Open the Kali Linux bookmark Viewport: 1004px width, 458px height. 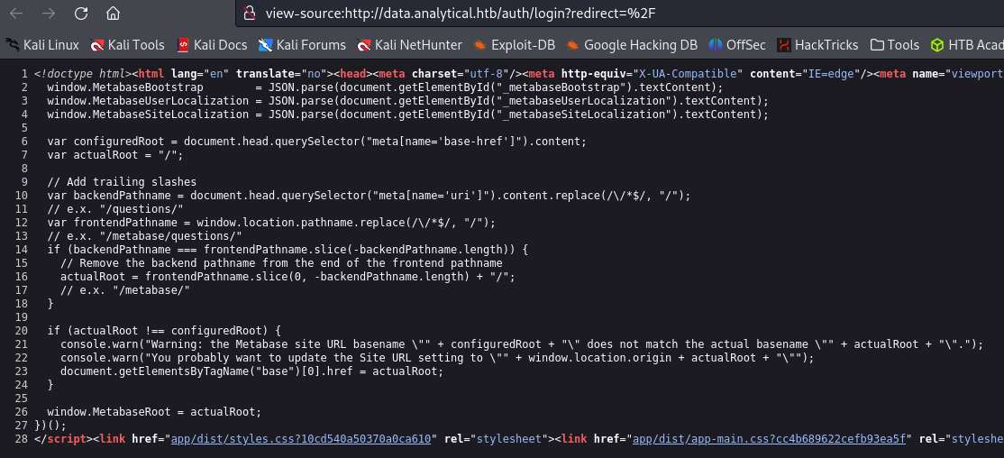click(x=42, y=45)
